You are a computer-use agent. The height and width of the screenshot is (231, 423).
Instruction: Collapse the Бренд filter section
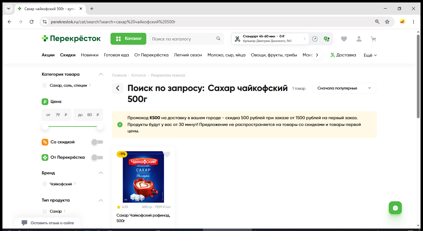coord(101,173)
